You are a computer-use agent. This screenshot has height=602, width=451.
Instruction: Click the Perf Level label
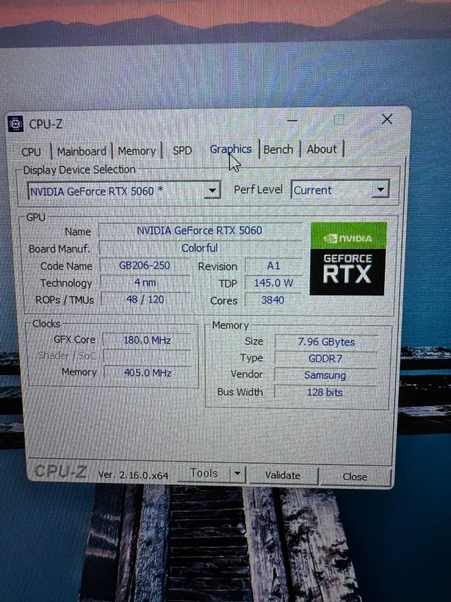pyautogui.click(x=259, y=190)
